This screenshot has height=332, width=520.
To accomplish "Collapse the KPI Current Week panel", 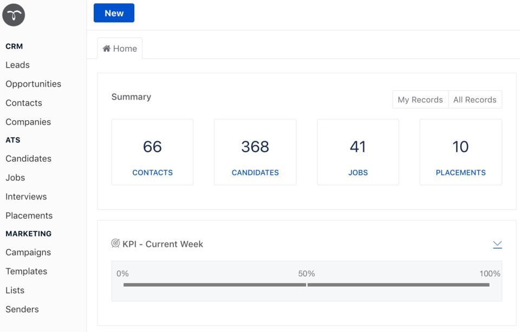I will click(x=497, y=245).
